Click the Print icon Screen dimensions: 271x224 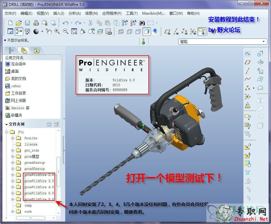tap(36, 23)
